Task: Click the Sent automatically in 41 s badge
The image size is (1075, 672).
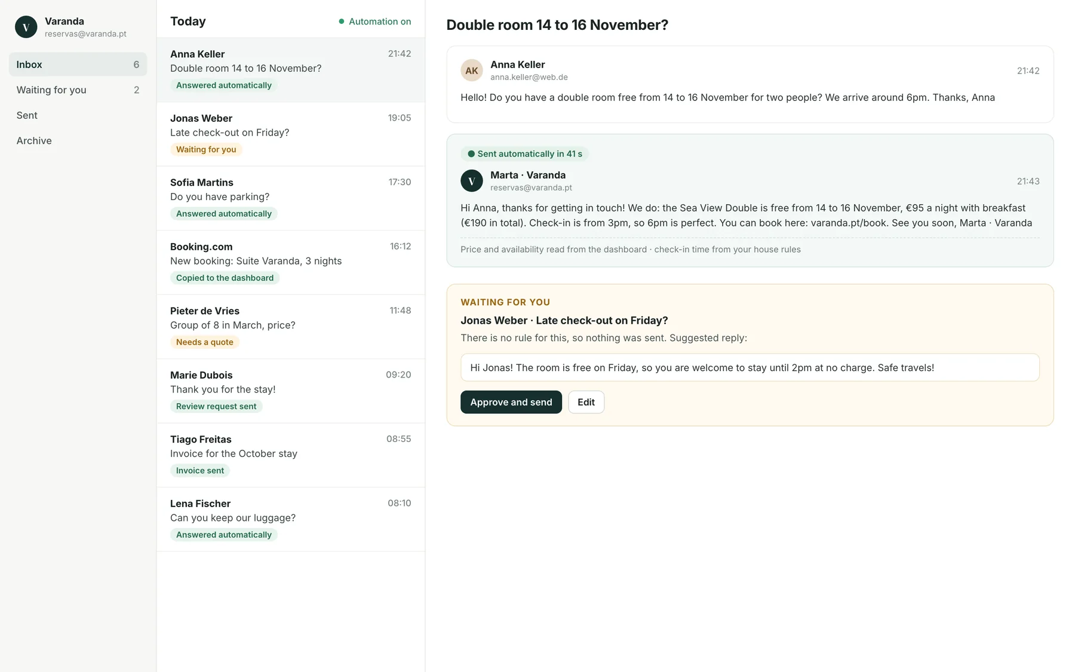Action: (x=524, y=154)
